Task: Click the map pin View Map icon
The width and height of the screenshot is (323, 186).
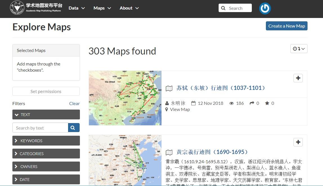Action: 167,110
